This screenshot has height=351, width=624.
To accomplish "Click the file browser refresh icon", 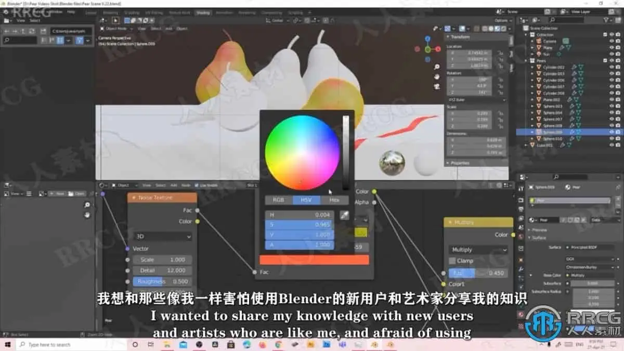I will coord(32,31).
